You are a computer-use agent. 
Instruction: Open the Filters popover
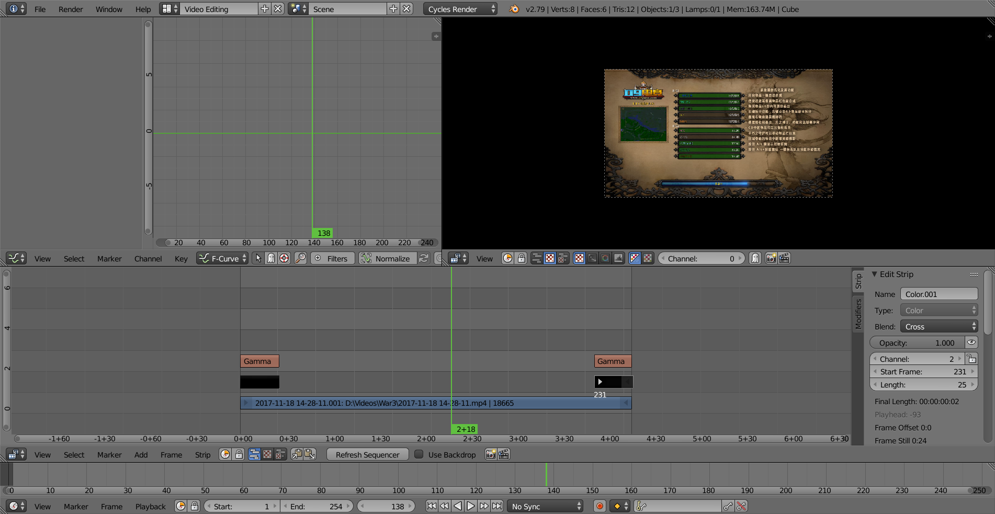click(333, 258)
